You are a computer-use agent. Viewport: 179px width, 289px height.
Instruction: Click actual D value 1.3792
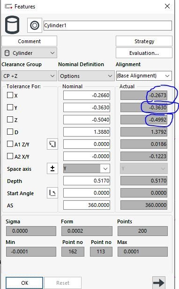pyautogui.click(x=144, y=132)
